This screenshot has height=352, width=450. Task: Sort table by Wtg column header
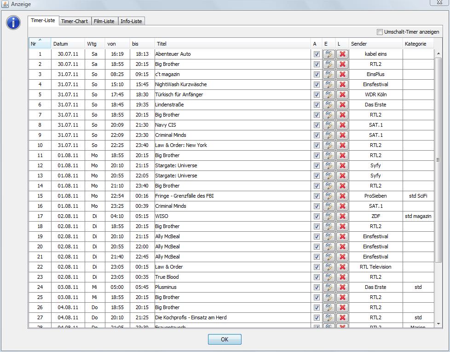(95, 44)
